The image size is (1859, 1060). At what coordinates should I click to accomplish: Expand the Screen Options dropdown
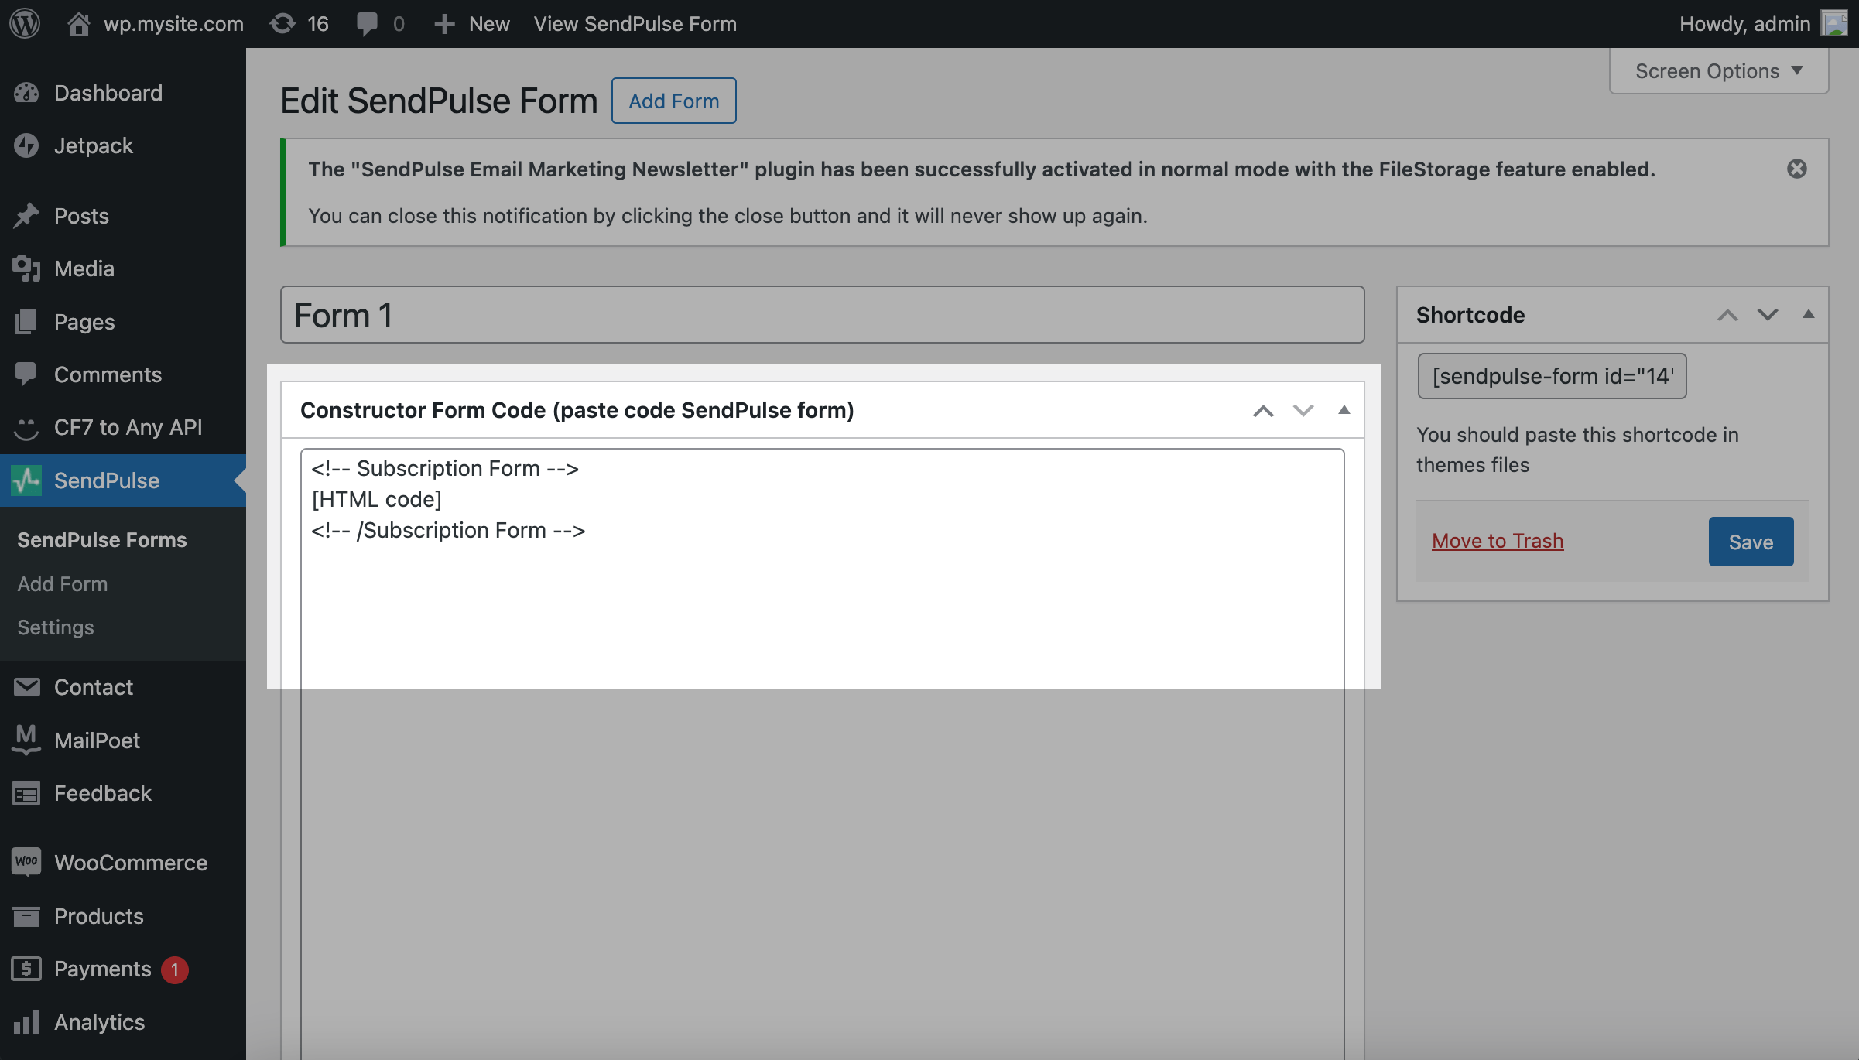pos(1718,71)
